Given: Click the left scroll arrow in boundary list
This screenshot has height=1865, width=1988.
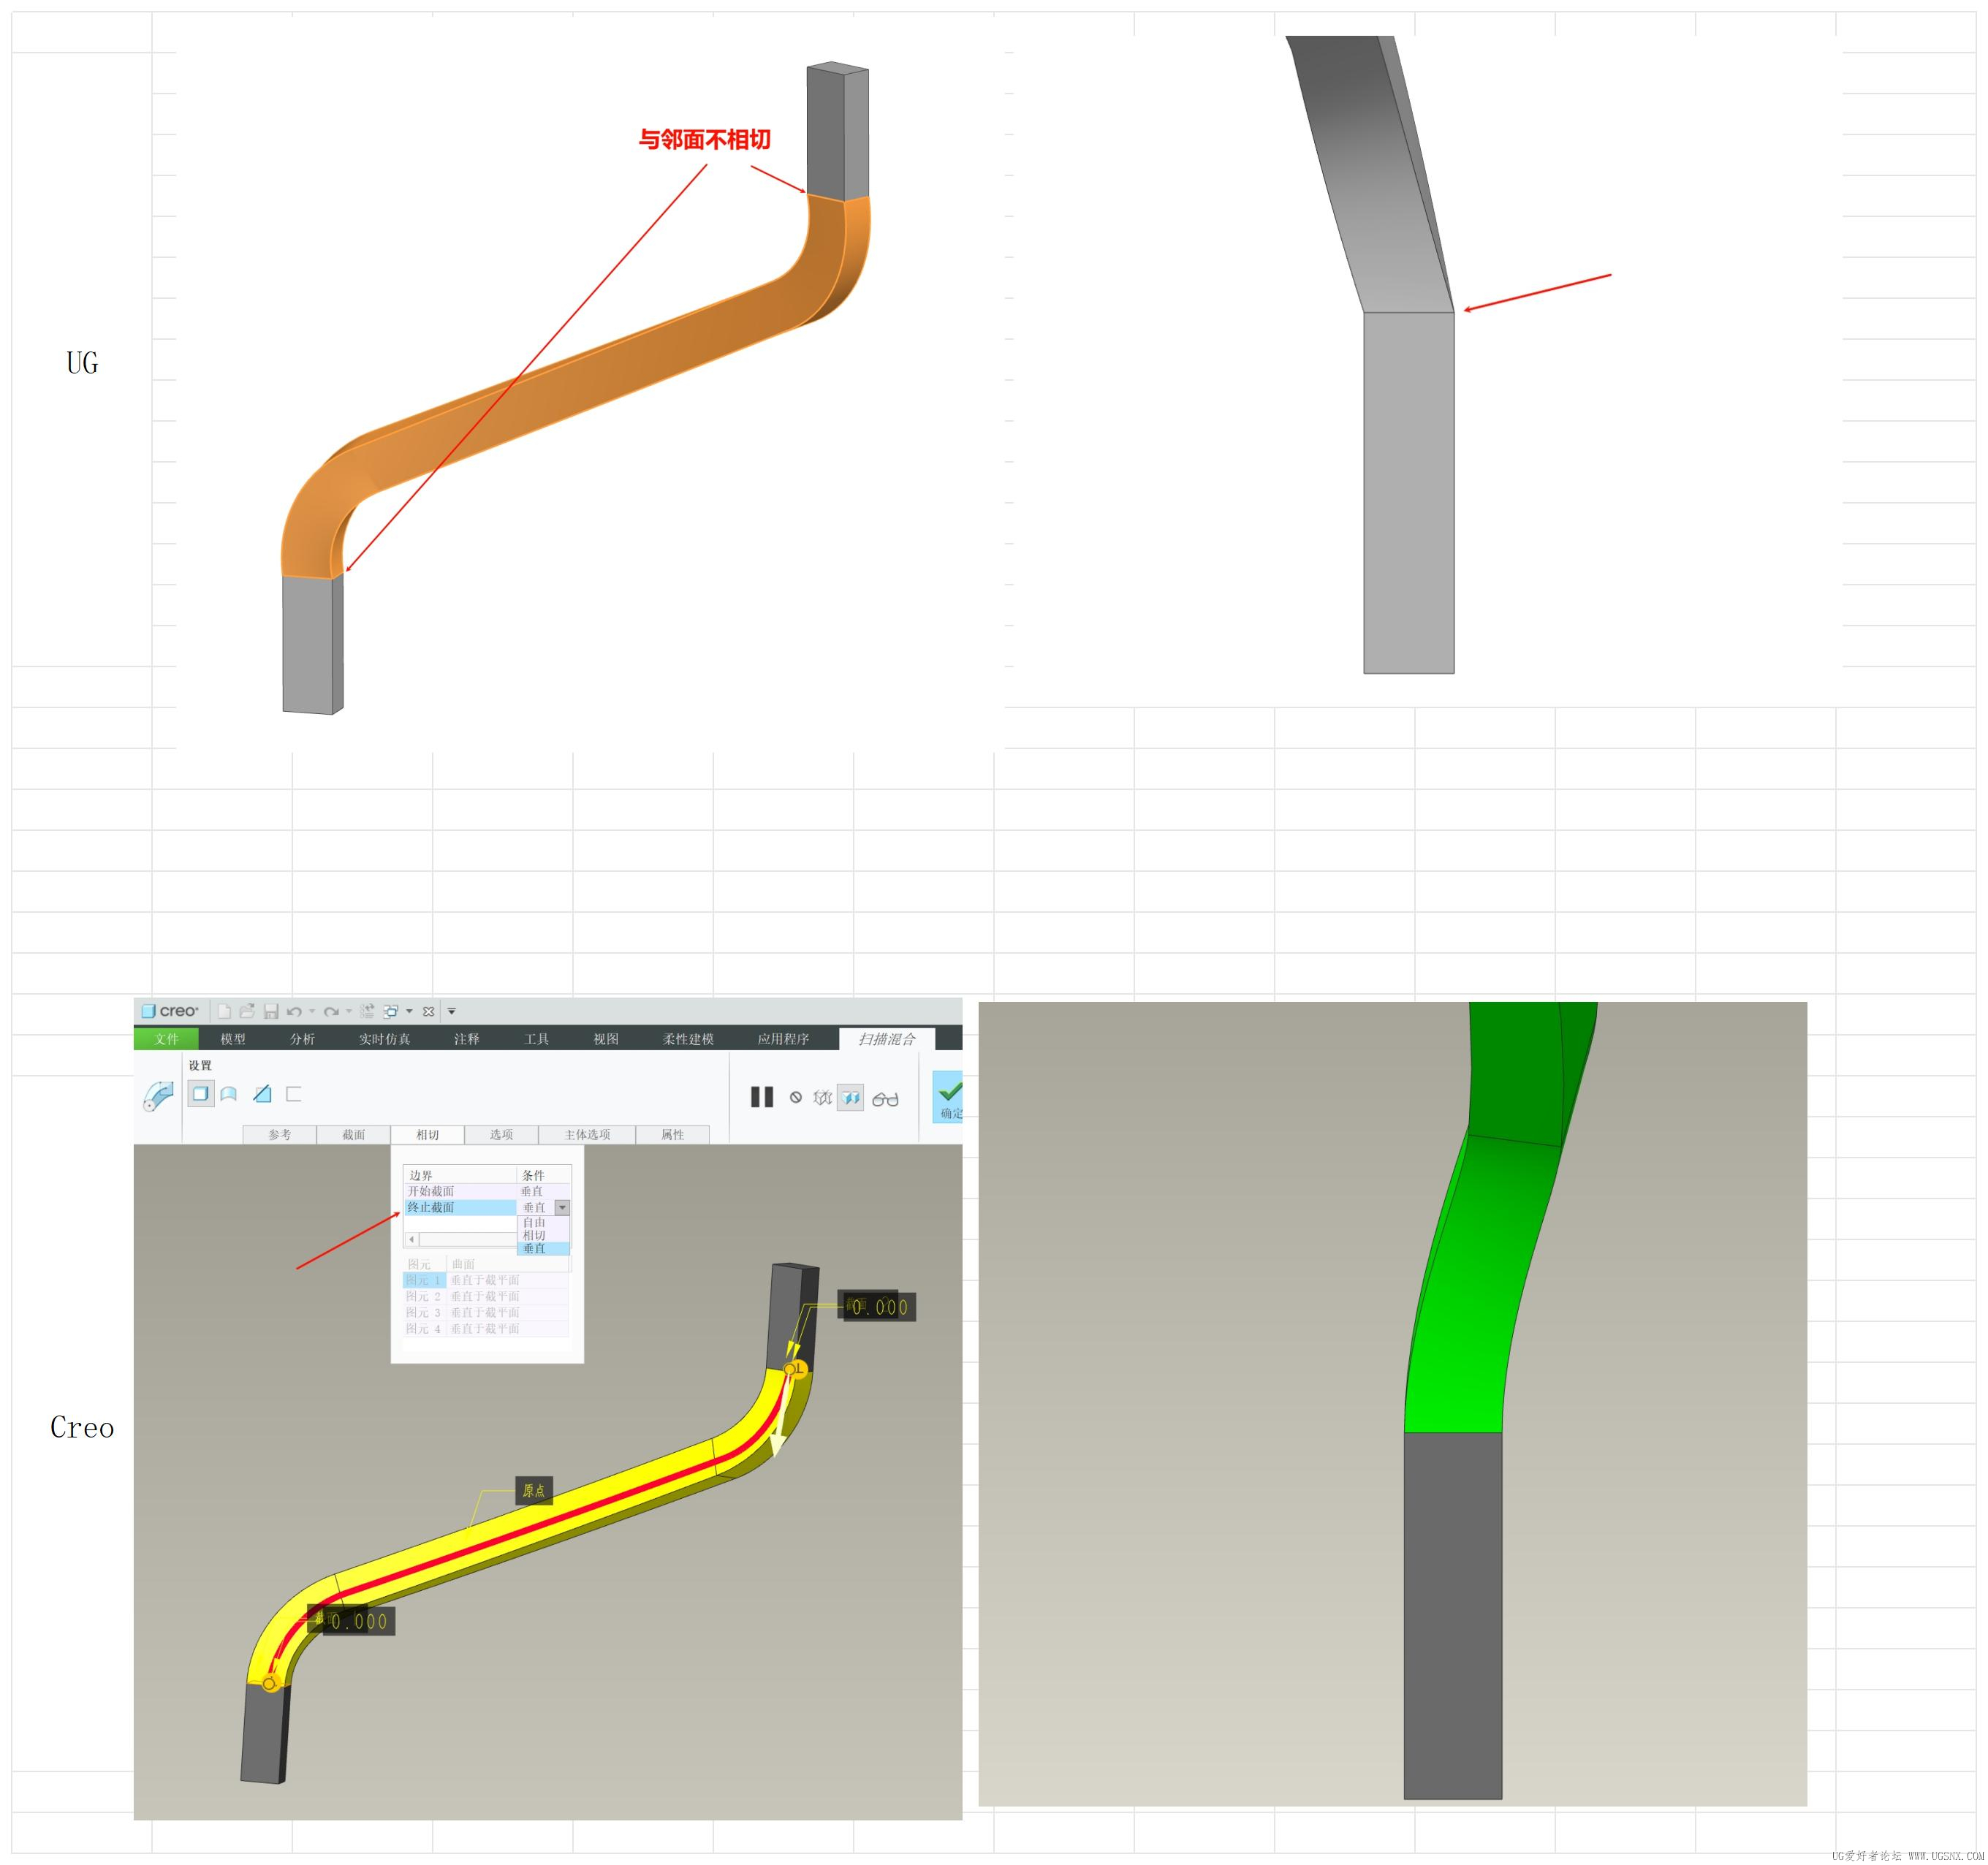Looking at the screenshot, I should point(411,1239).
